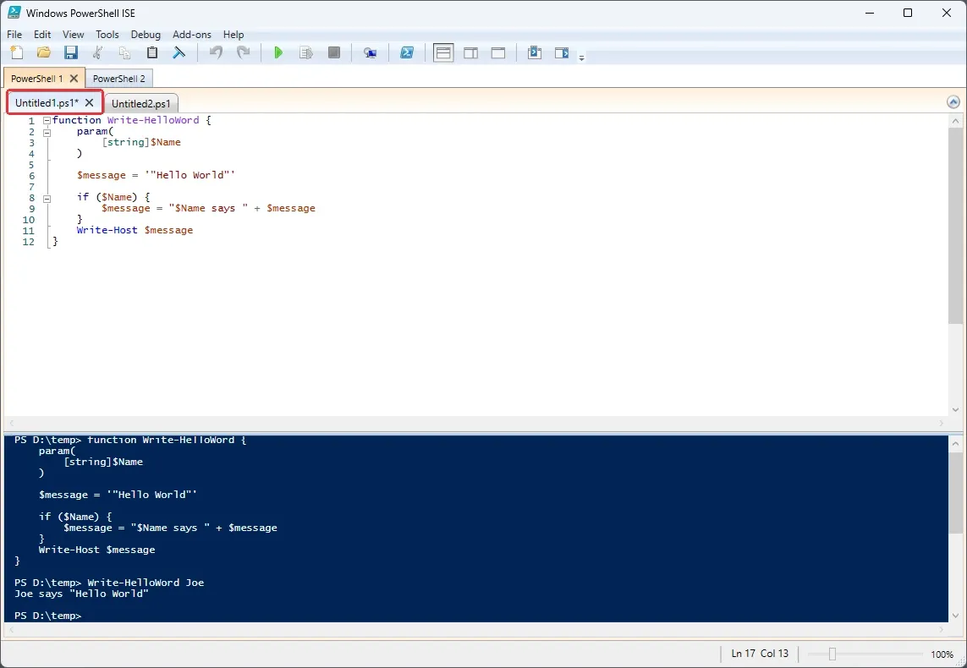Viewport: 967px width, 668px height.
Task: Click the zoom slider thumb in status bar
Action: [832, 654]
